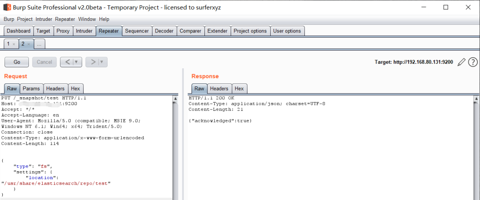
Task: Open the Burp menu
Action: click(x=9, y=19)
